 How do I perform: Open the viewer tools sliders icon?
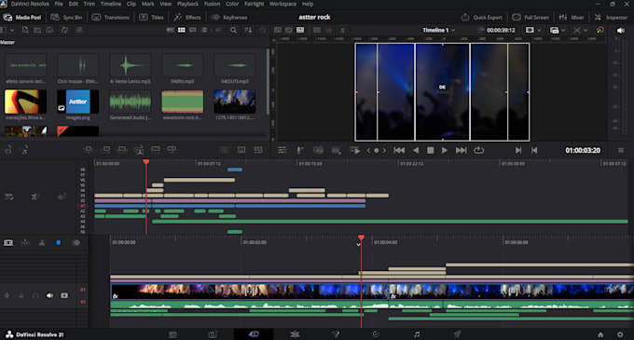pos(283,150)
